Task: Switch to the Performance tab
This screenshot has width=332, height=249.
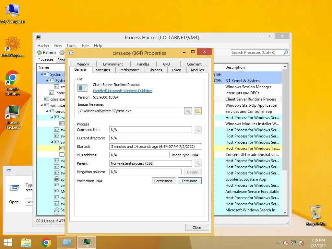Action: tap(130, 70)
